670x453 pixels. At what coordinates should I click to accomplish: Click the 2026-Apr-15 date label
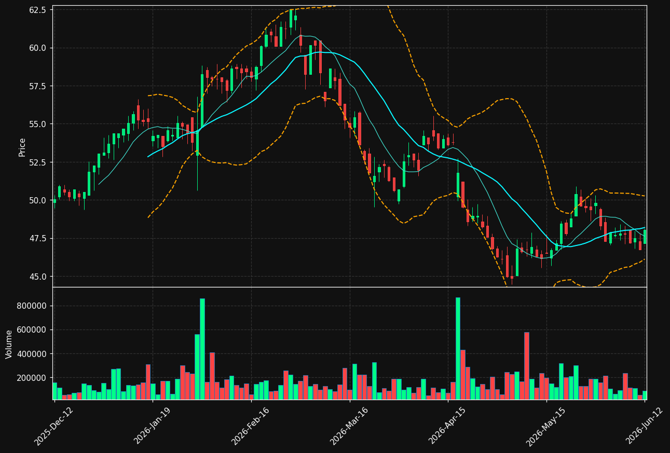[x=447, y=427]
